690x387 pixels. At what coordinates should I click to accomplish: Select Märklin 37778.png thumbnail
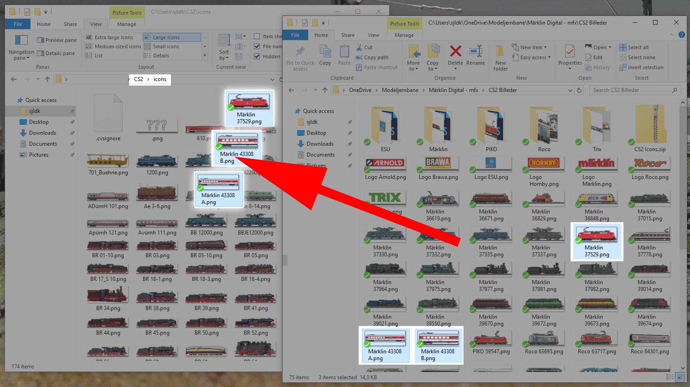pos(650,242)
